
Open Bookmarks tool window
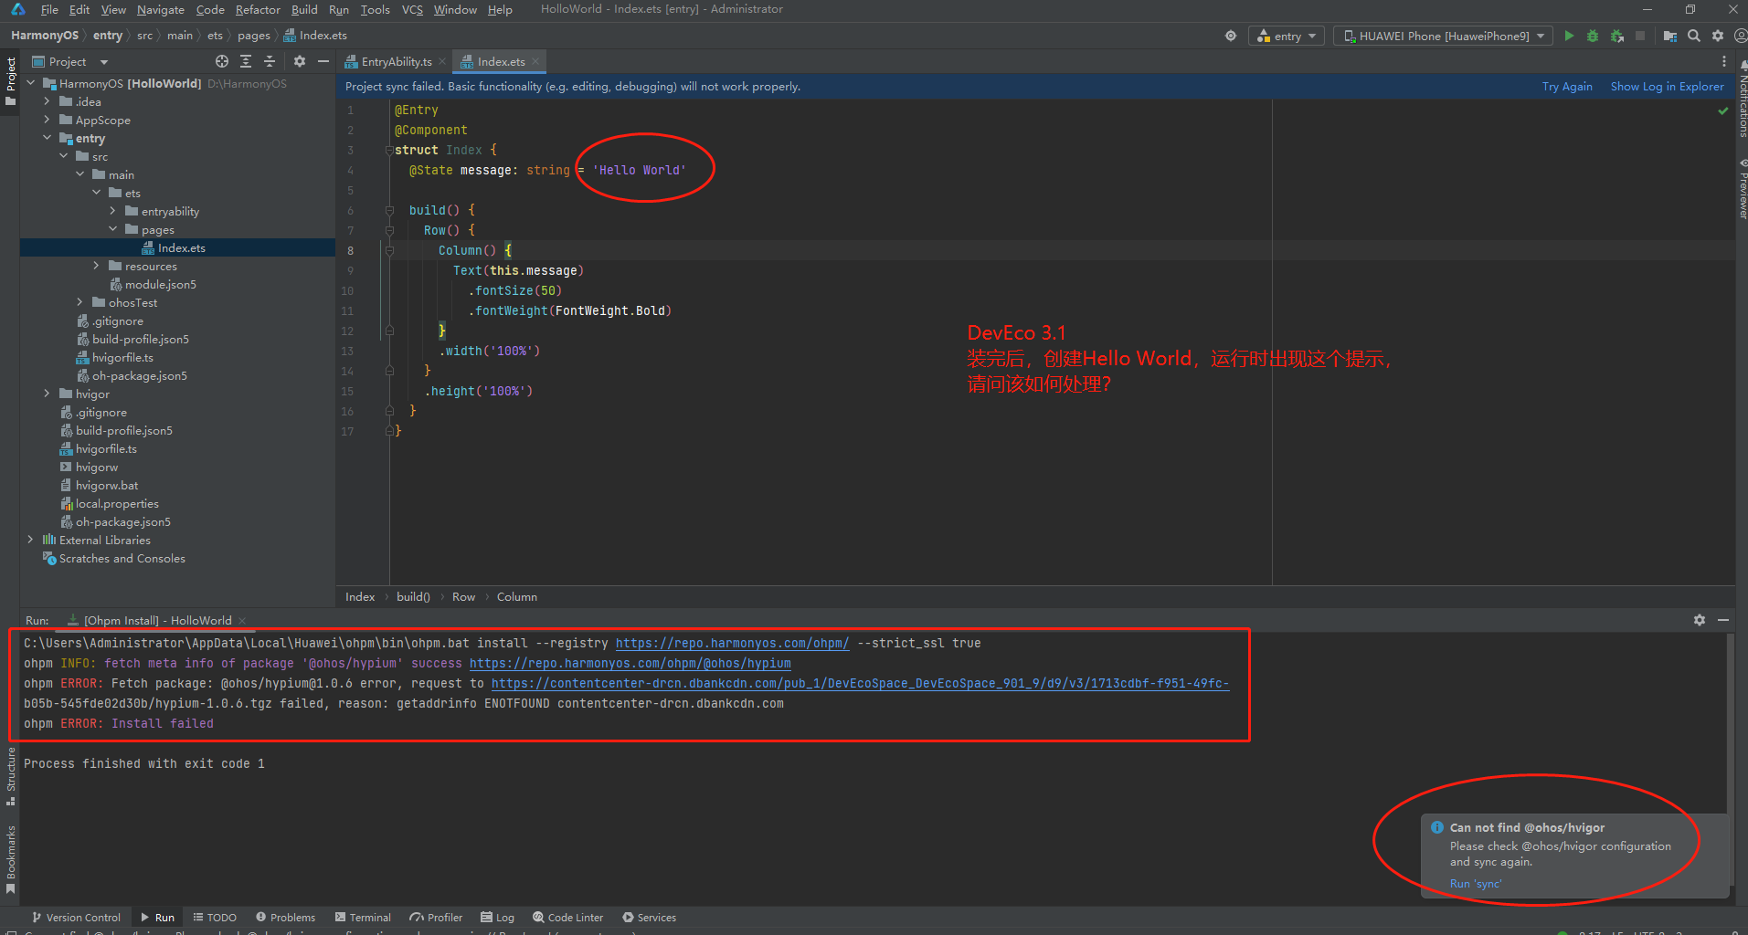point(11,859)
